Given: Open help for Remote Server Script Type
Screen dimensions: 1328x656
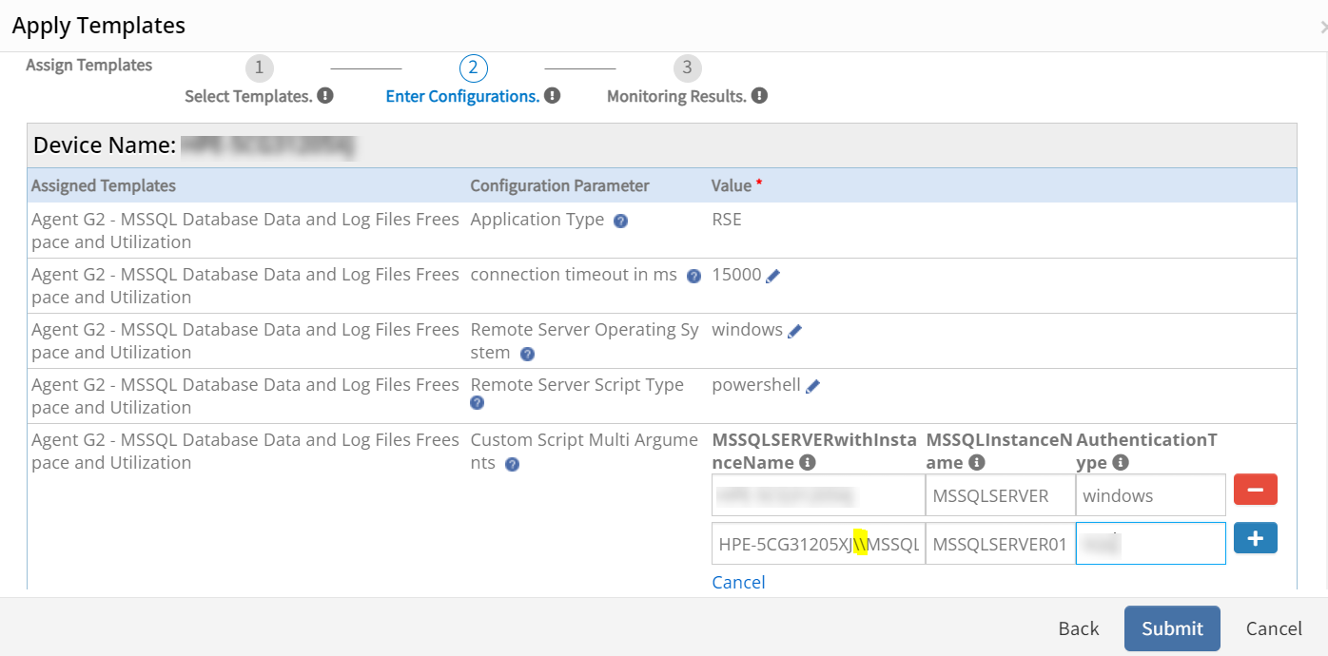Looking at the screenshot, I should tap(477, 402).
